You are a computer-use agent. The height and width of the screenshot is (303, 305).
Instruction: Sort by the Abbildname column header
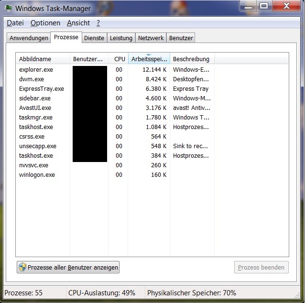point(43,59)
